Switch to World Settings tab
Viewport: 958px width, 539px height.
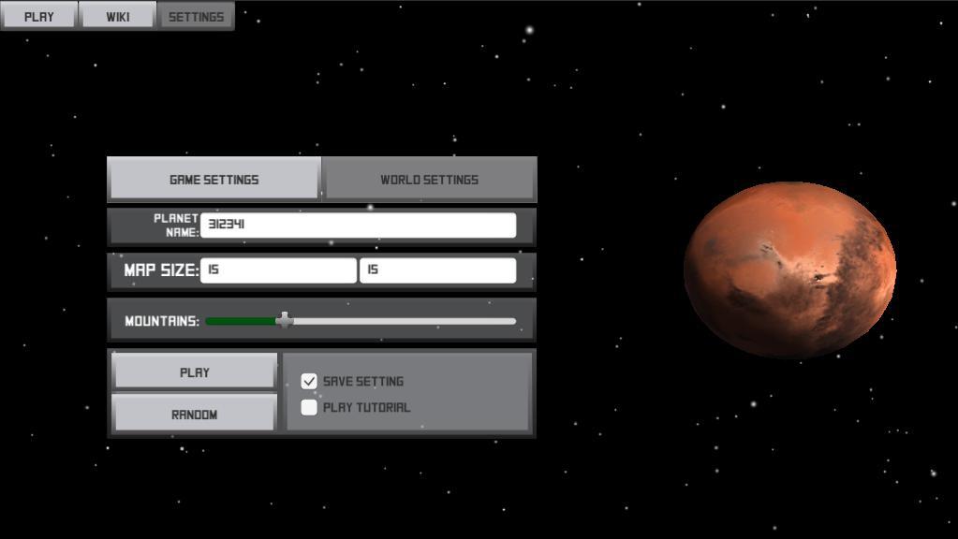[x=430, y=179]
